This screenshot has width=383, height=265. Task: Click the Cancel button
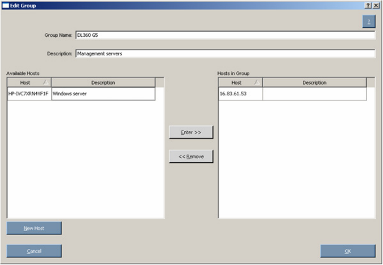pyautogui.click(x=34, y=251)
